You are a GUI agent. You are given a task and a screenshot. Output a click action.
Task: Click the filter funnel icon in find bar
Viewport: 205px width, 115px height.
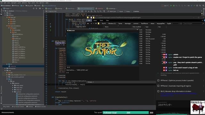pos(104,11)
